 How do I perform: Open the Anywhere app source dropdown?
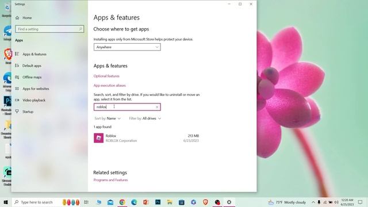point(127,47)
